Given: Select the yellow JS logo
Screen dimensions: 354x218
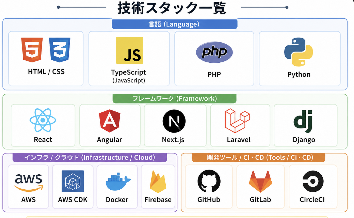Looking at the screenshot, I should (130, 50).
